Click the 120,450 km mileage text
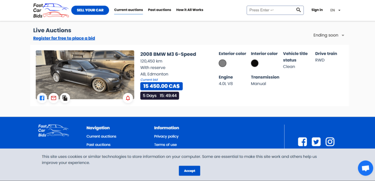 tap(151, 61)
